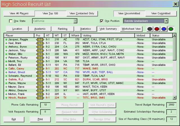180x126 pixels.
Task: Click the green star icon beside Weber, Ellis
Action: [x=6, y=54]
